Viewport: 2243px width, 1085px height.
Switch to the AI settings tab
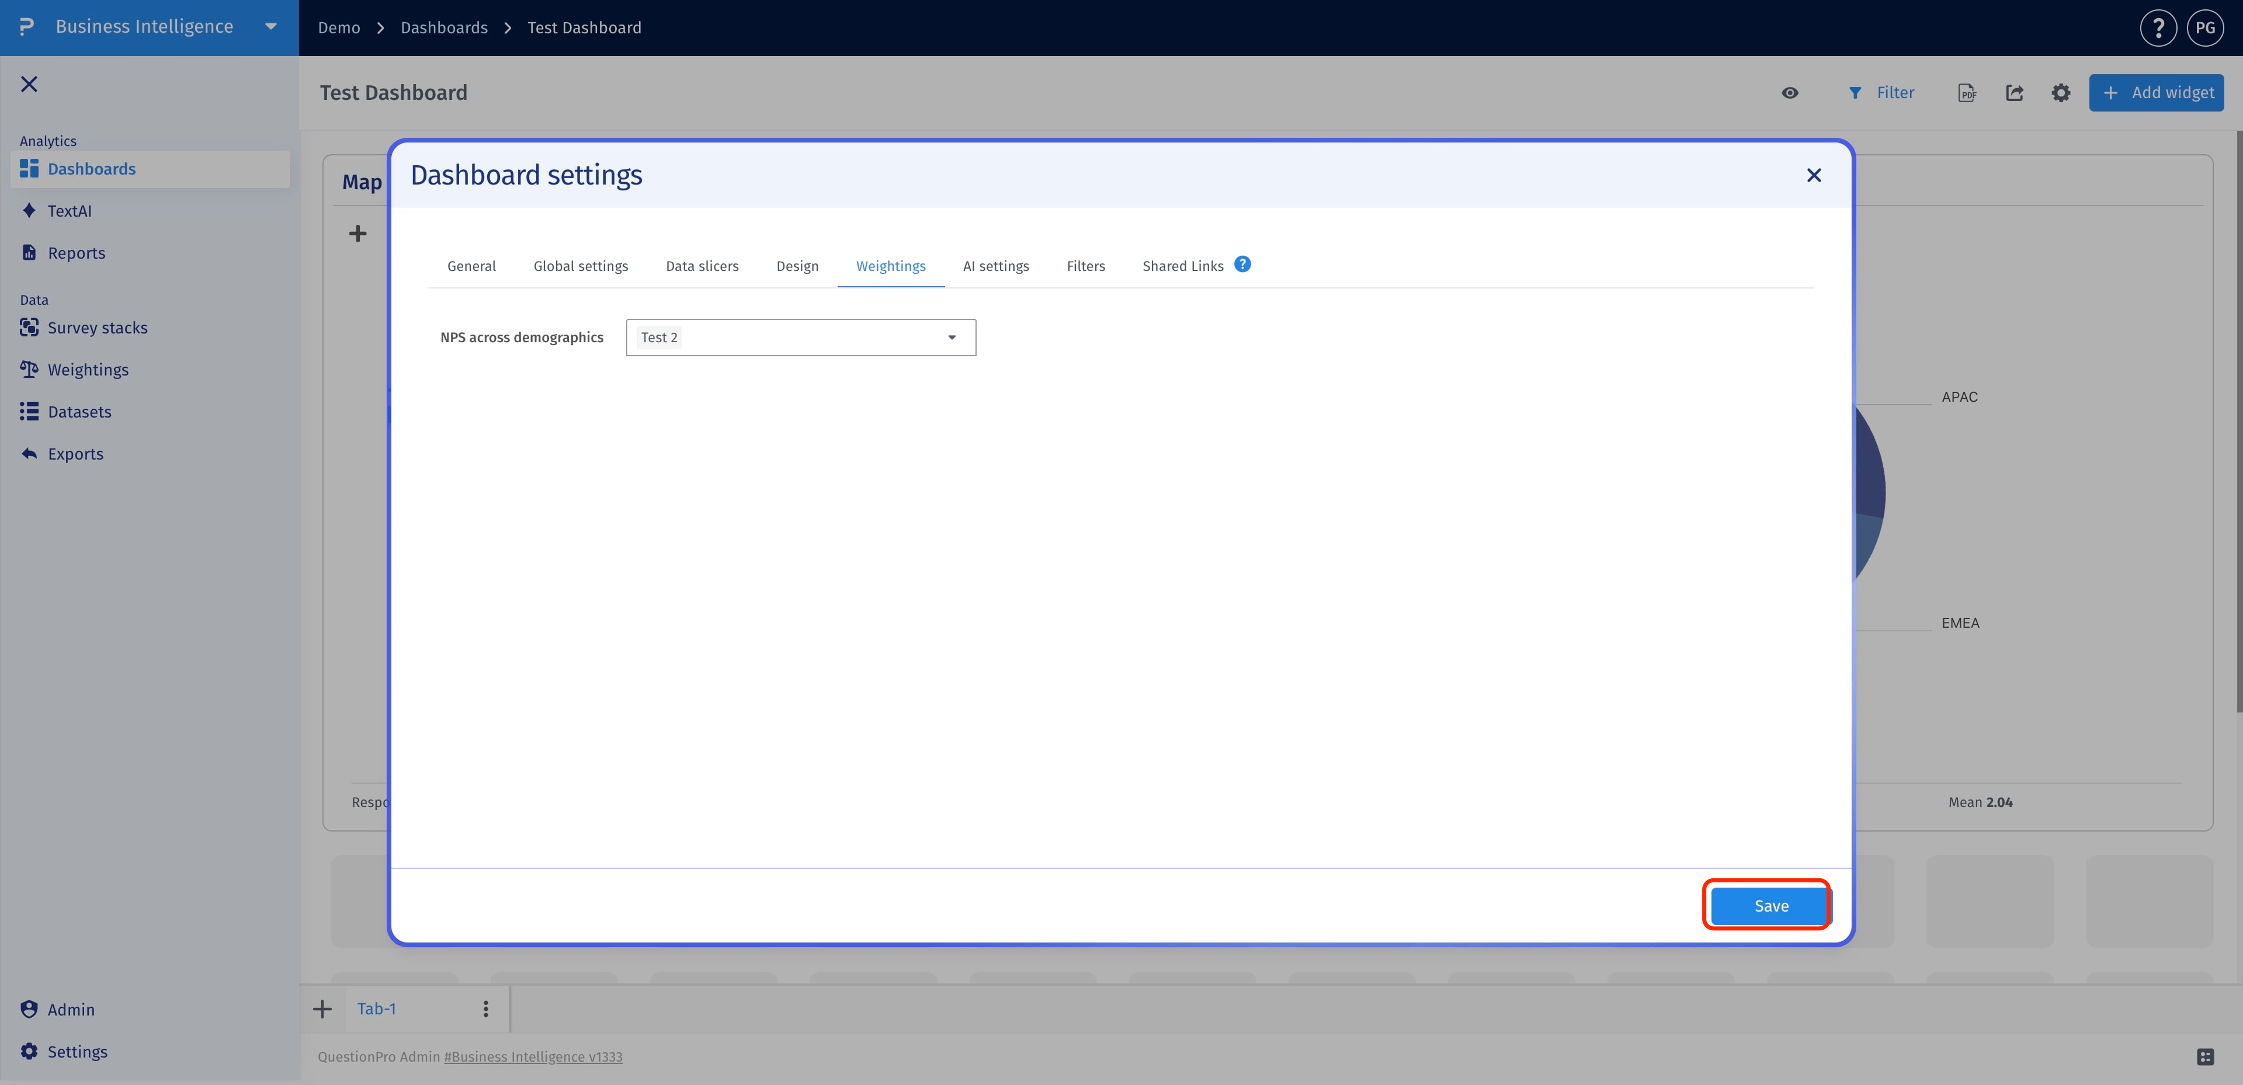[996, 266]
